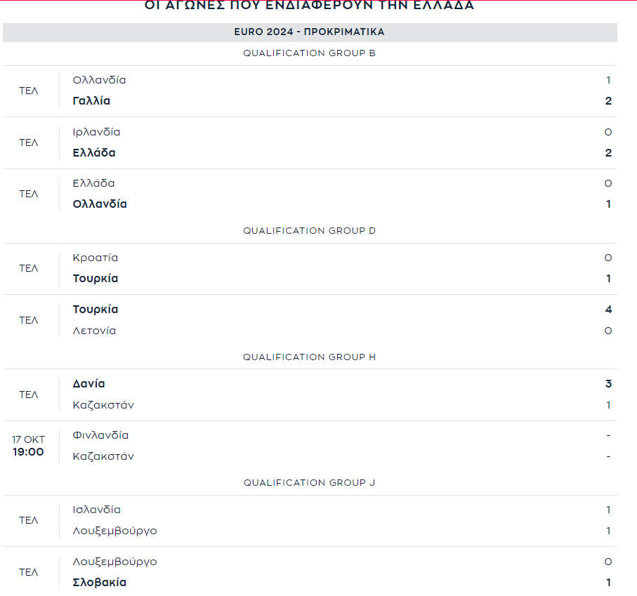The image size is (637, 596).
Task: Click the Κροατία team name
Action: coord(96,258)
